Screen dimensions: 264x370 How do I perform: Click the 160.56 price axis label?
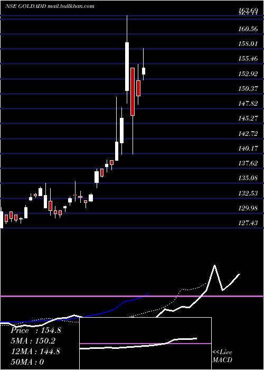click(248, 29)
